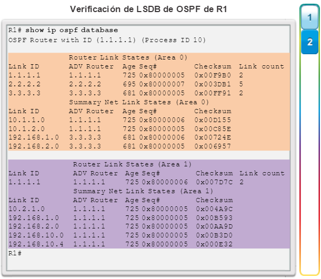Click link ID 192.168.10.0
The image size is (321, 279).
pyautogui.click(x=36, y=235)
